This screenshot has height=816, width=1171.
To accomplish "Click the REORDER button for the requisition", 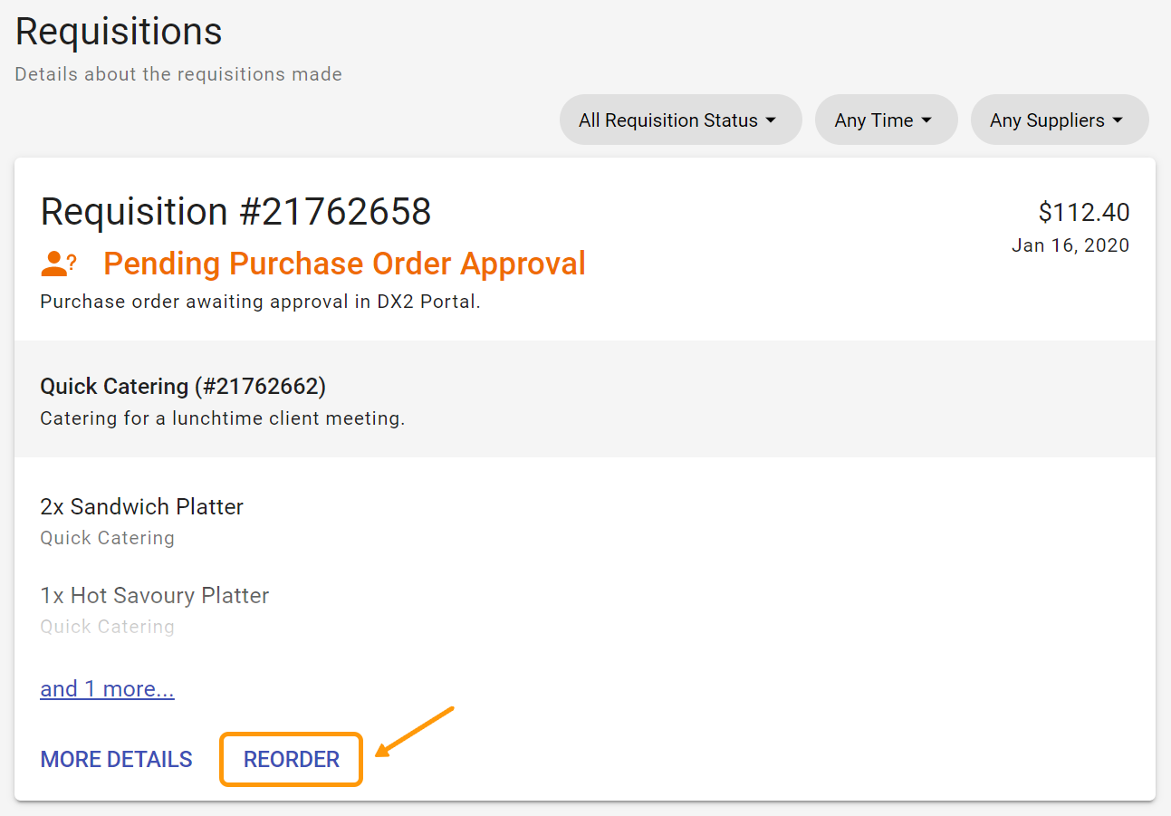I will 291,759.
